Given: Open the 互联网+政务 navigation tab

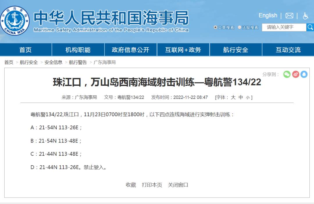Looking at the screenshot, I should 183,50.
